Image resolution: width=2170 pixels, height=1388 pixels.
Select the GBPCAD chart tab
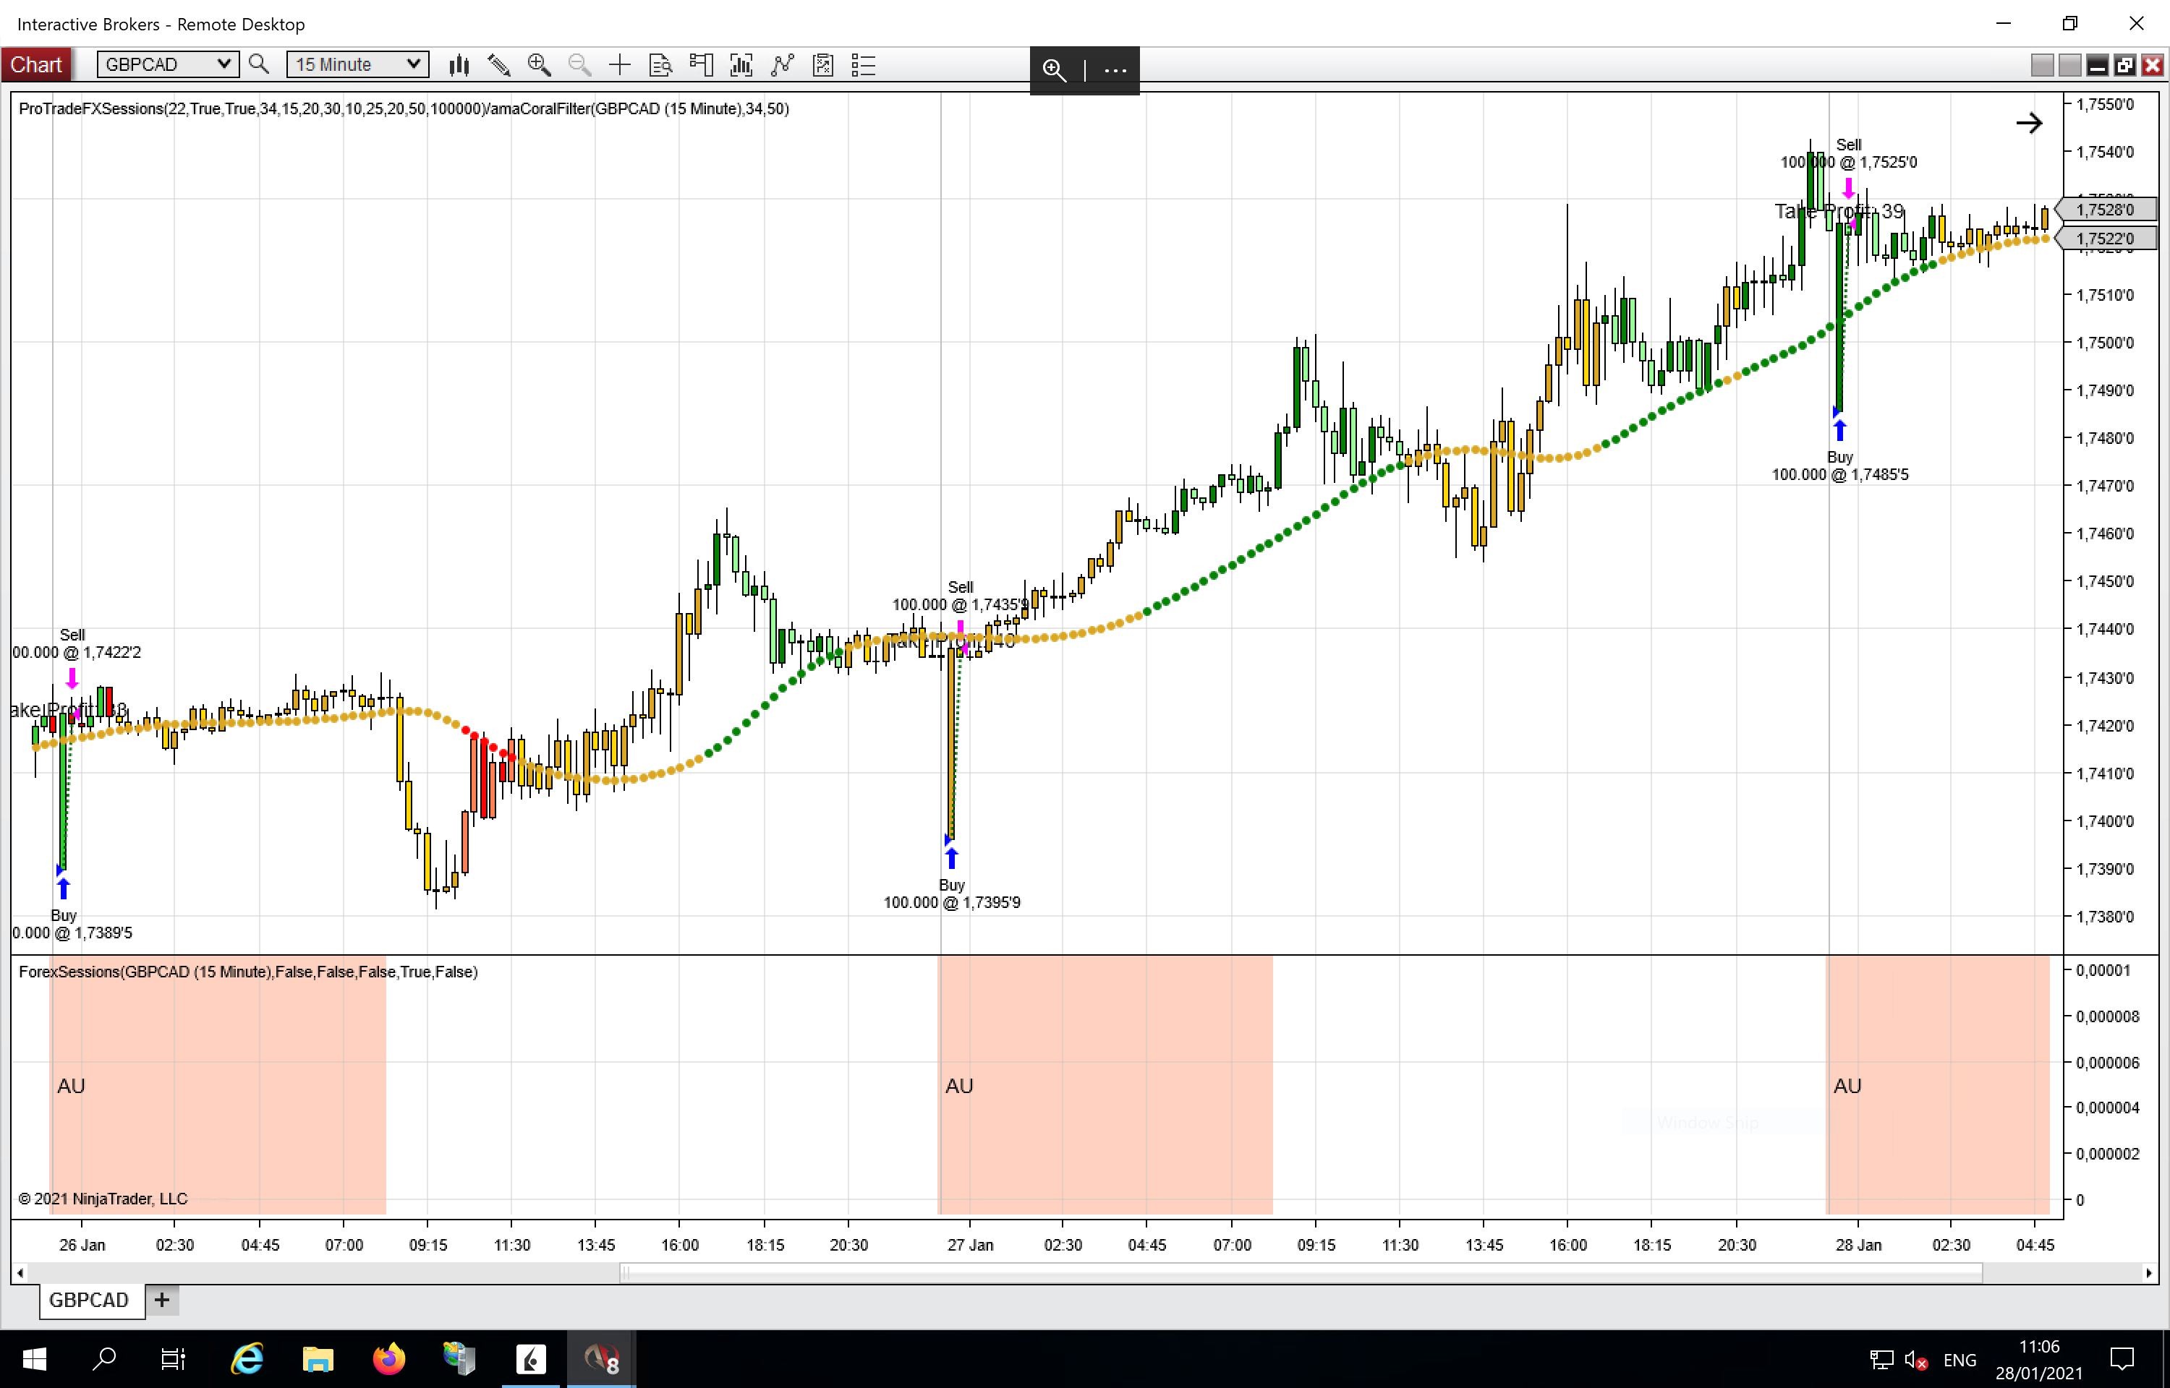(x=89, y=1300)
